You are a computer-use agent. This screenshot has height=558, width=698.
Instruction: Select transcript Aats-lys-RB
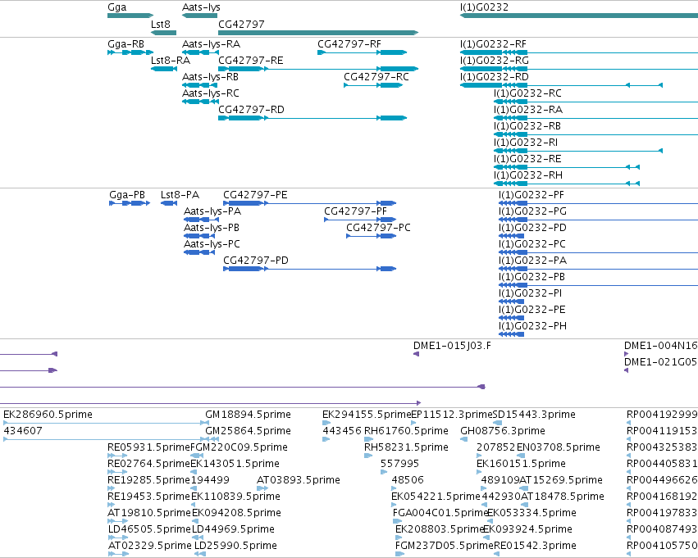210,77
